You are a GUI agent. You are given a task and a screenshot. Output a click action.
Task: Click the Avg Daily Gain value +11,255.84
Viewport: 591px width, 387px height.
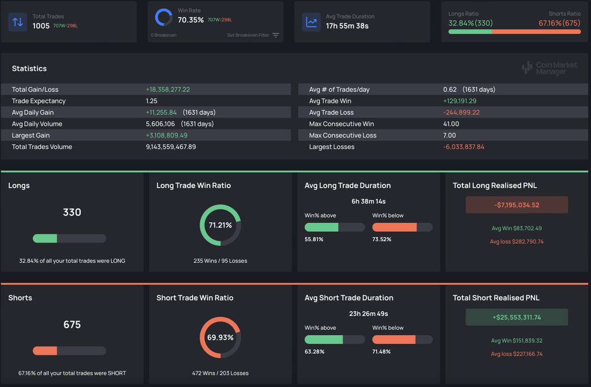click(x=162, y=112)
